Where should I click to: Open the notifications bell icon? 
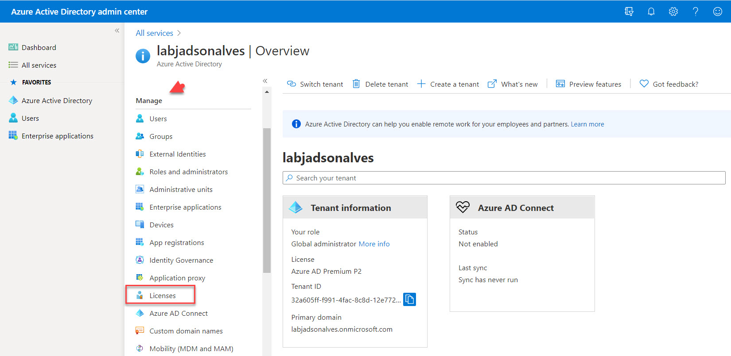[651, 11]
